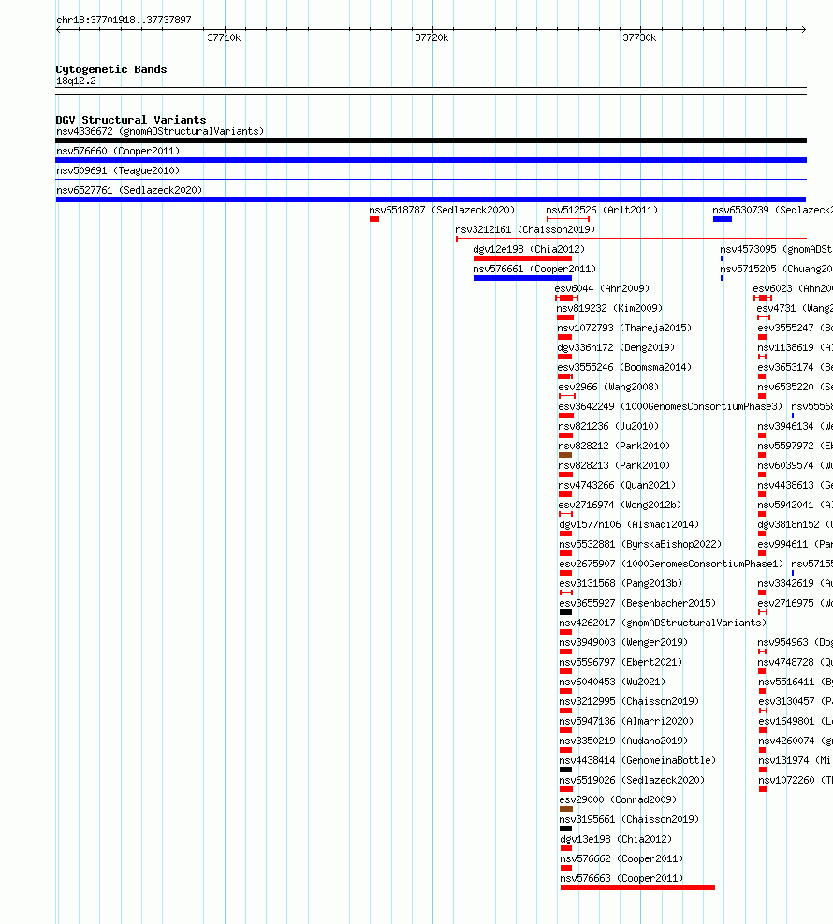This screenshot has height=924, width=833.
Task: Open the nsv4438414 (GenomeinaBottle) label
Action: click(637, 761)
